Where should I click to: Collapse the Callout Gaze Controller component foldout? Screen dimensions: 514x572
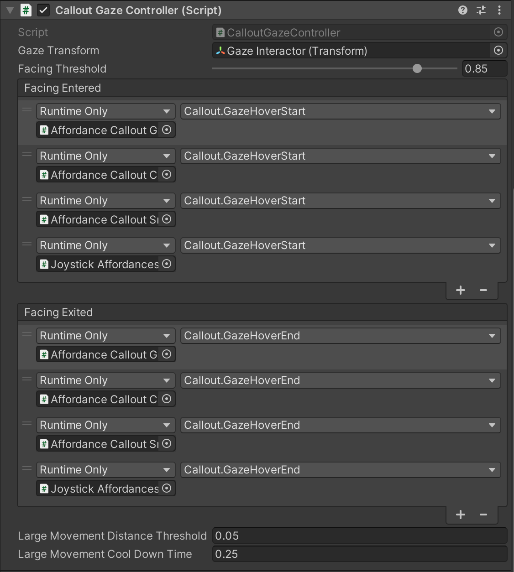pyautogui.click(x=10, y=10)
